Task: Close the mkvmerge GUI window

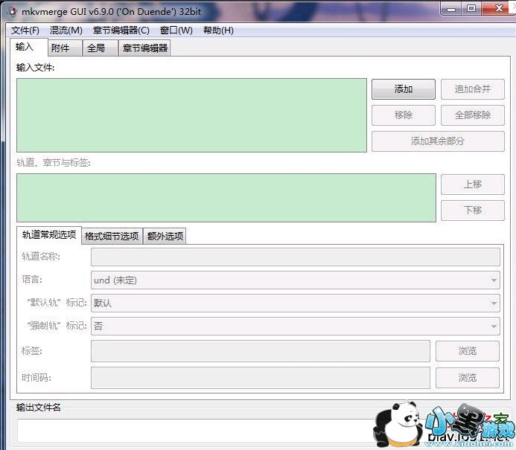Action: [x=498, y=8]
